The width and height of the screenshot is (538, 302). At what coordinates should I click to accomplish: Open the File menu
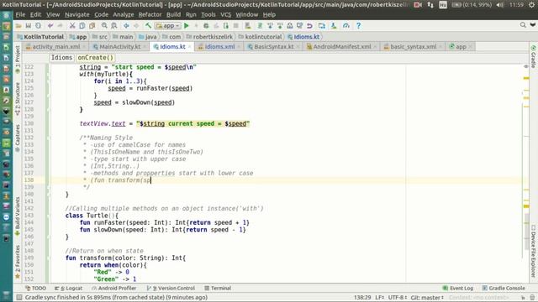(x=20, y=15)
